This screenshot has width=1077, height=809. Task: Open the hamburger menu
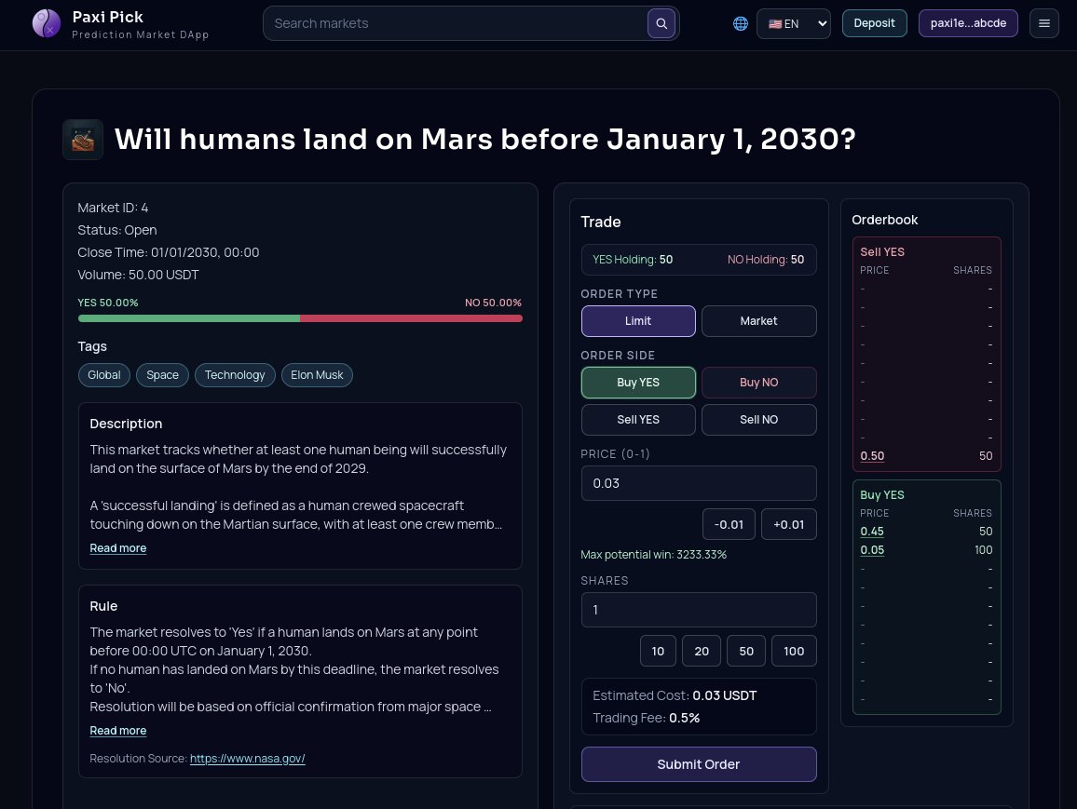[x=1044, y=23]
